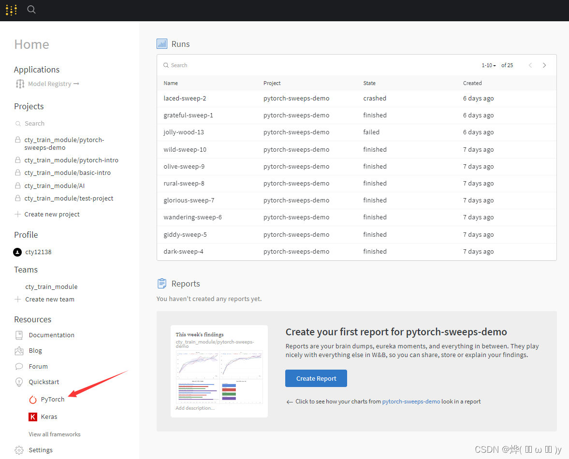Open cty_train_module/basic-intro project

click(68, 172)
